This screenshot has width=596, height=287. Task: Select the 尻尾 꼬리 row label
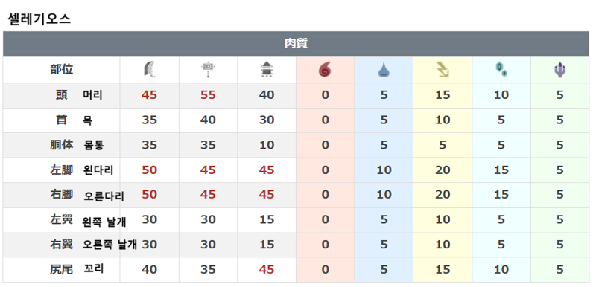pos(77,269)
